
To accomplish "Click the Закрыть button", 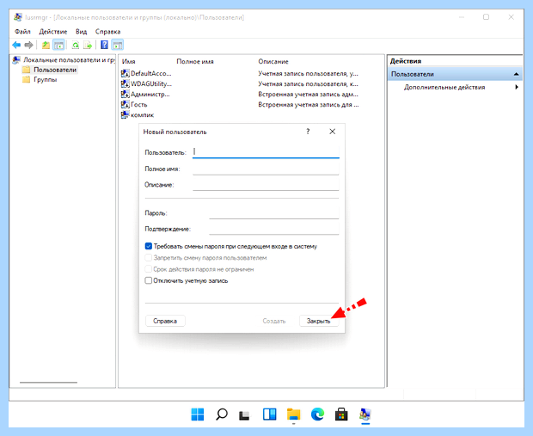I will tap(319, 321).
